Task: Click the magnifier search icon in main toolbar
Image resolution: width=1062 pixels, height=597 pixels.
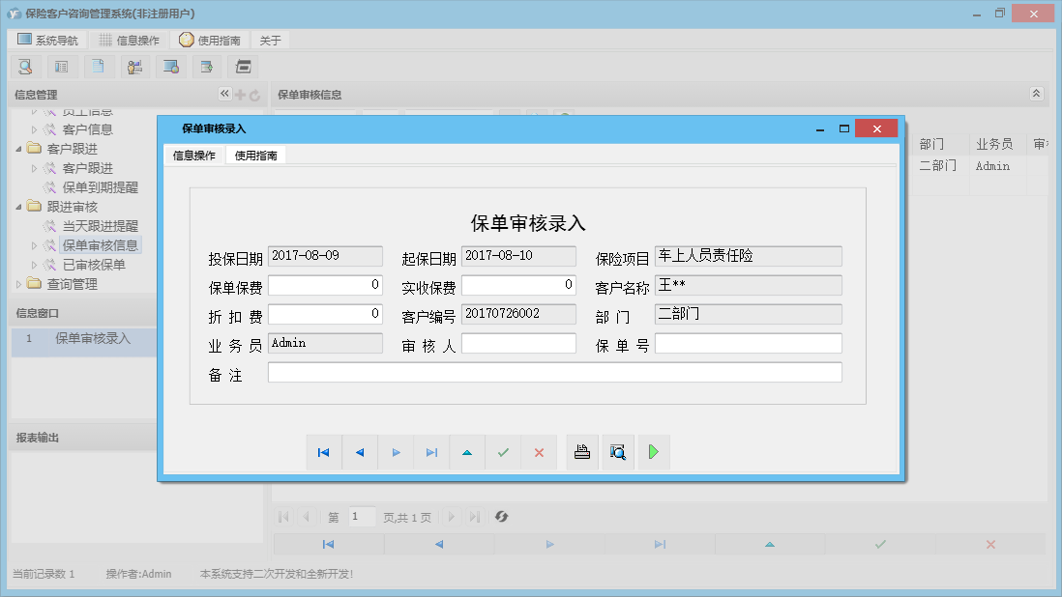Action: (25, 67)
